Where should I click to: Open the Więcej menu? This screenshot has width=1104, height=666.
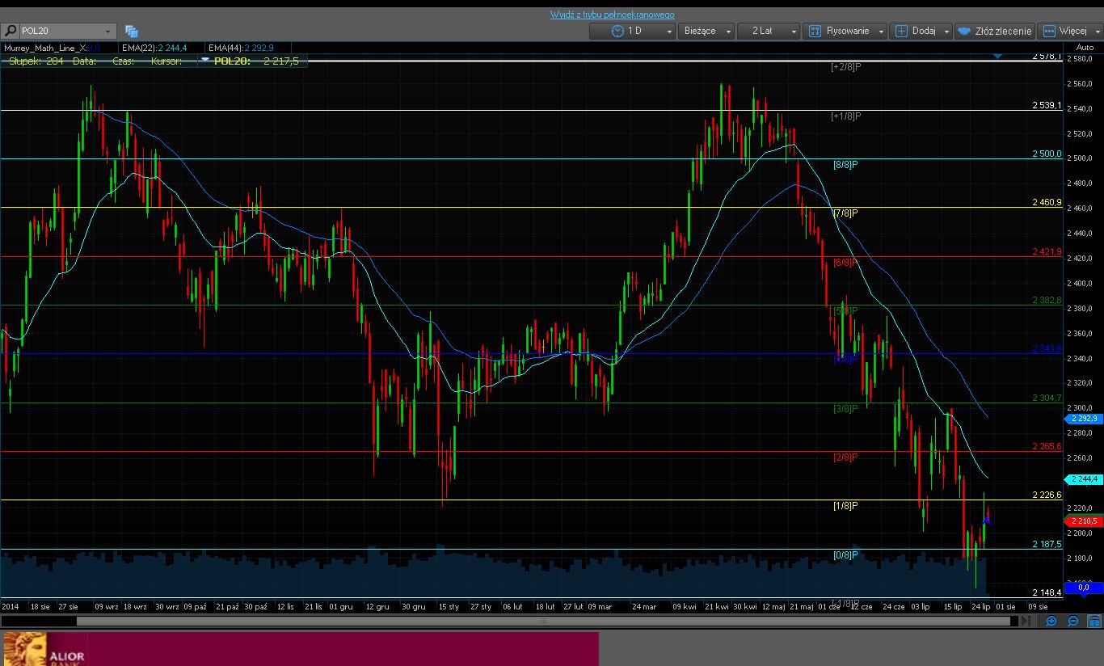(1069, 31)
